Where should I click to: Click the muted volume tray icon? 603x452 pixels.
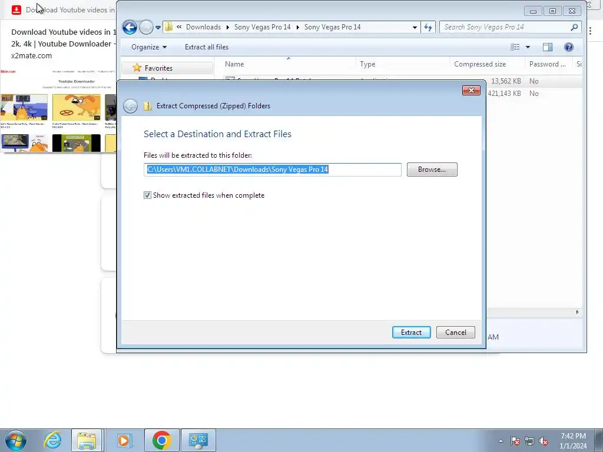click(544, 441)
